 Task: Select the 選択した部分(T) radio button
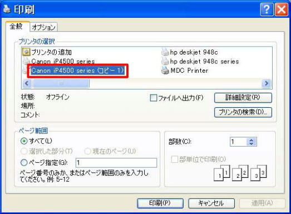[24, 151]
